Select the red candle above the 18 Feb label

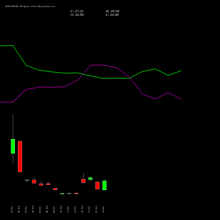pos(97,186)
